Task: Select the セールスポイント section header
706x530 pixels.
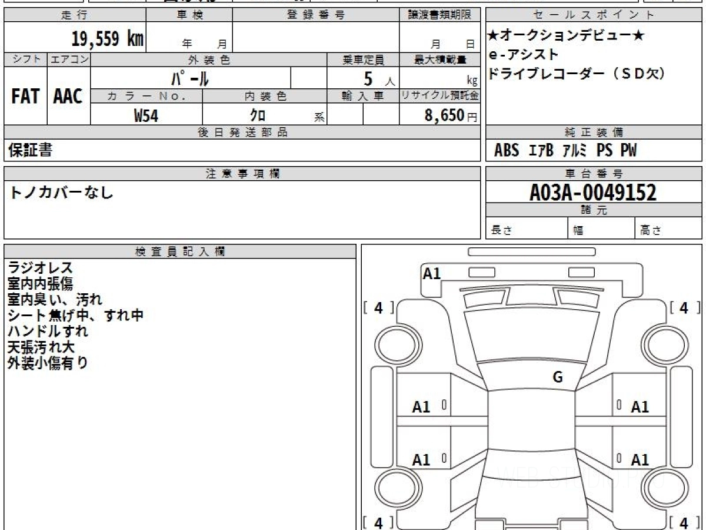Action: [x=594, y=15]
